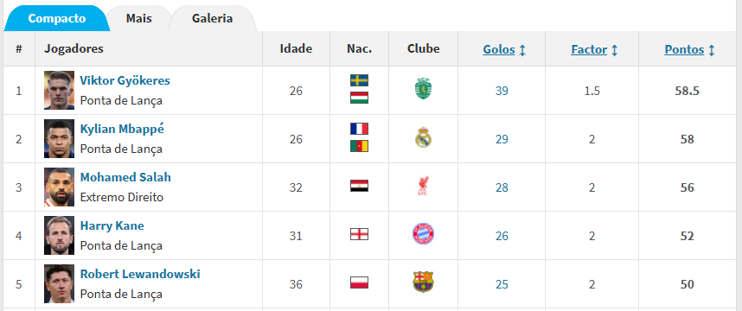Click the French flag in Mbappé row
Viewport: 742px width, 311px height.
[359, 129]
